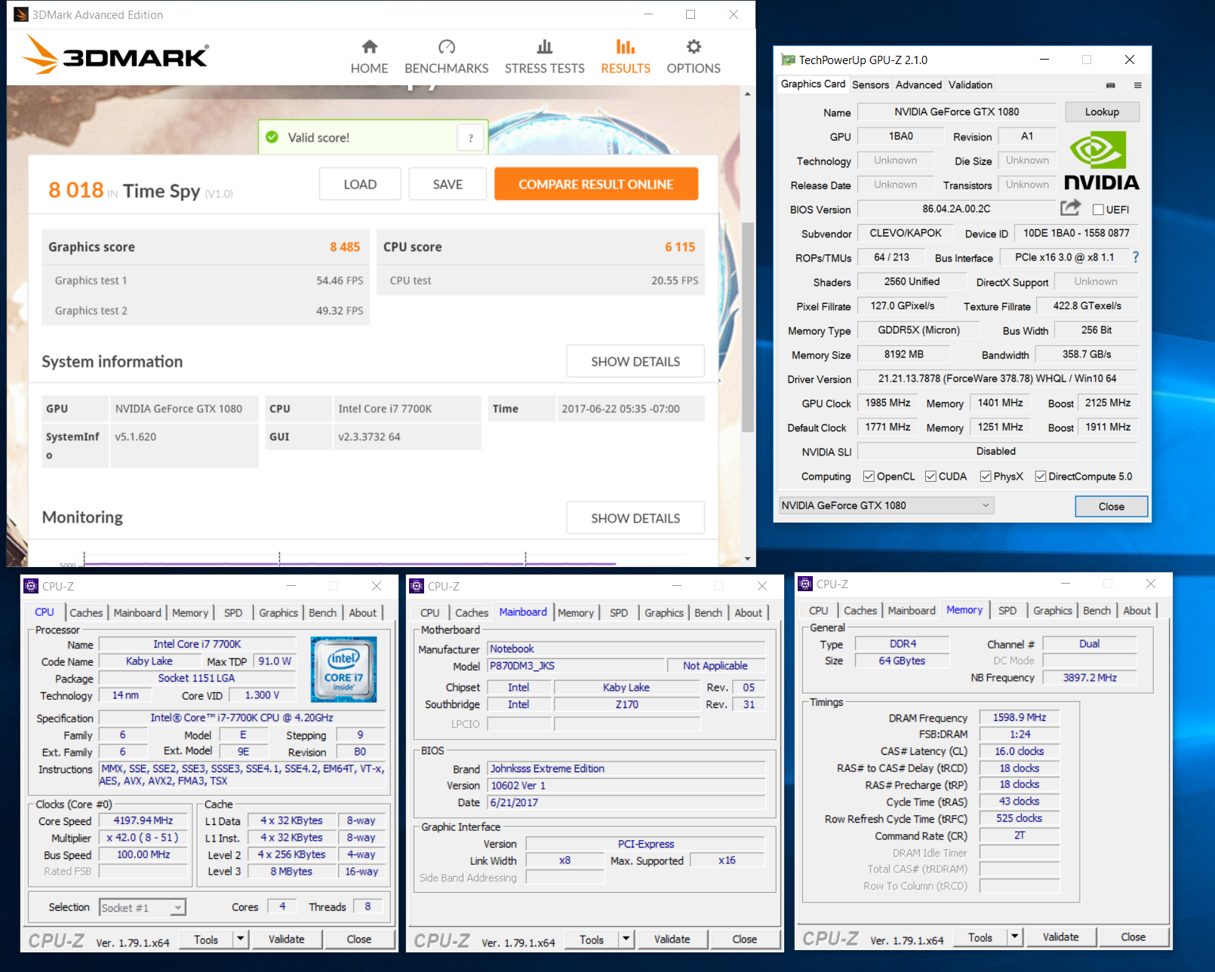Image resolution: width=1215 pixels, height=972 pixels.
Task: Click the GPU-Z BIOS share/export icon
Action: tap(1070, 207)
